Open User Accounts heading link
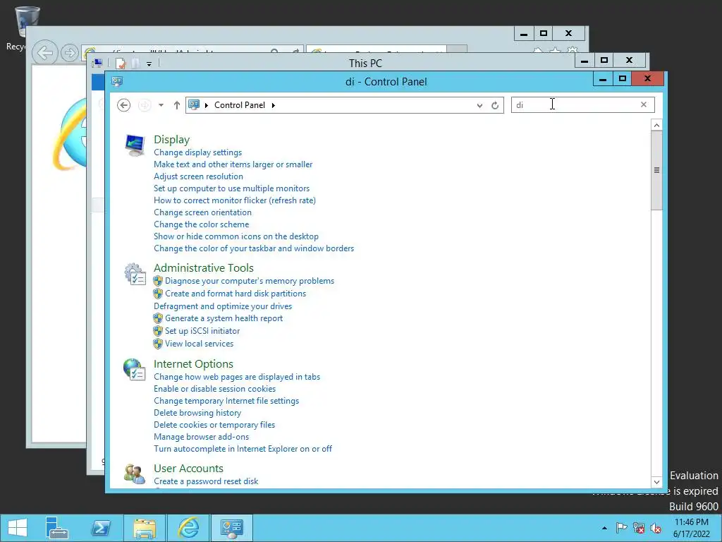This screenshot has width=722, height=542. (188, 469)
